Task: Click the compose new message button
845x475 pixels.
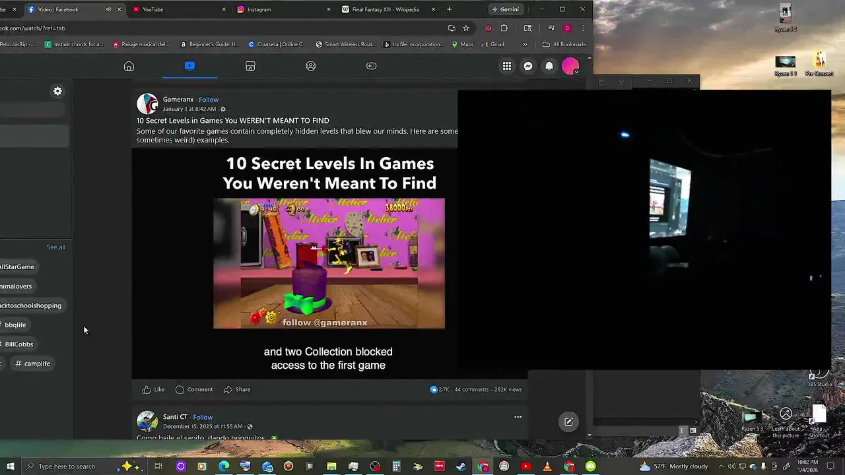Action: [568, 422]
